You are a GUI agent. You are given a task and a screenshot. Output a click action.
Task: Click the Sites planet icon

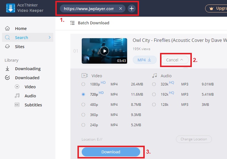click(x=7, y=46)
